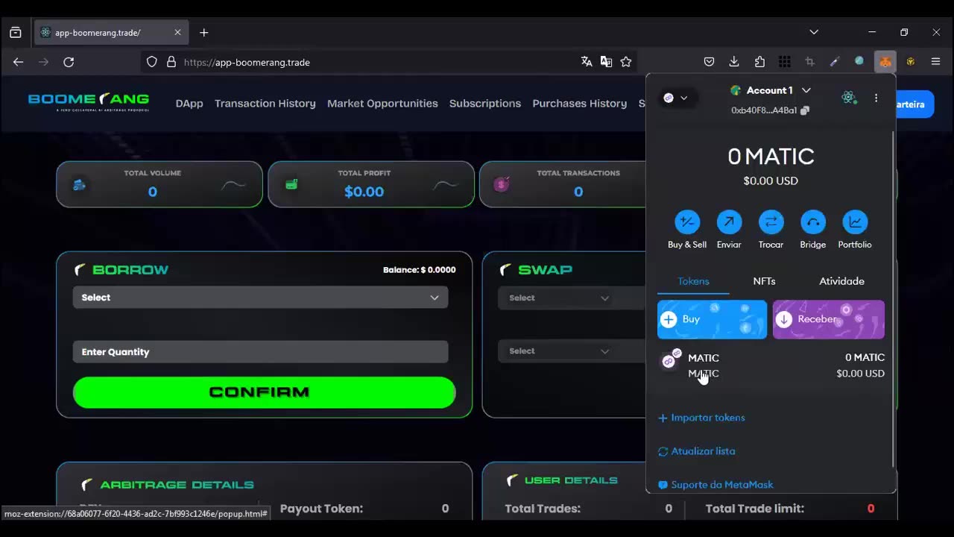
Task: Open the DApp navigation item
Action: tap(189, 104)
